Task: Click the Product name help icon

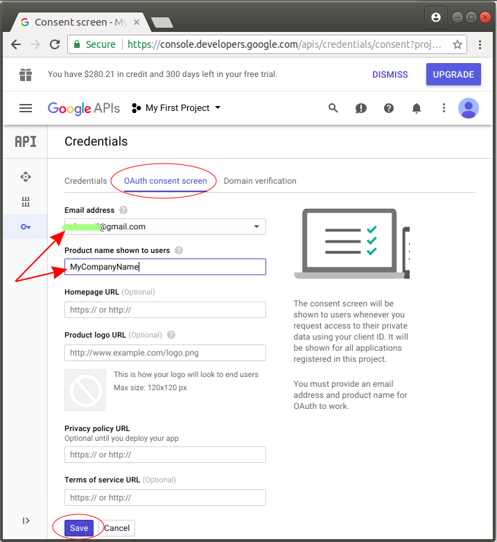Action: click(x=179, y=250)
